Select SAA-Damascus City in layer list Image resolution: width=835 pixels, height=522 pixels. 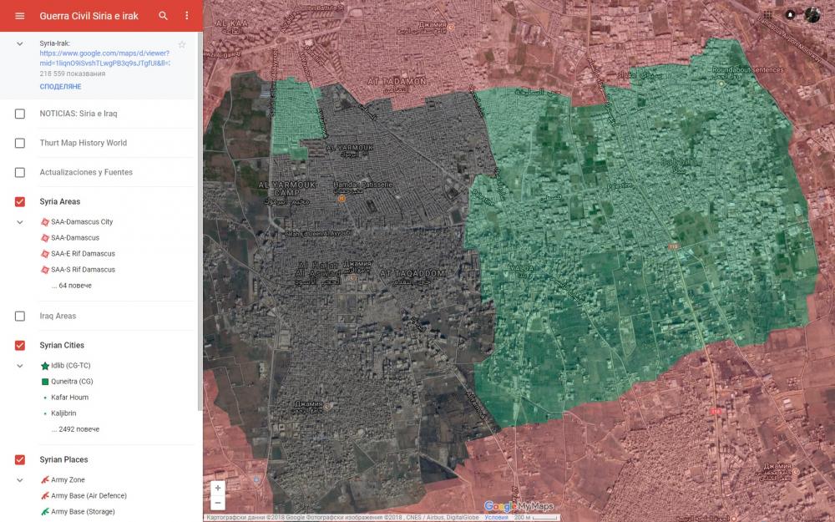(x=81, y=222)
